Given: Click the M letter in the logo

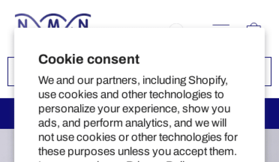Looking at the screenshot, I should click(x=54, y=24).
